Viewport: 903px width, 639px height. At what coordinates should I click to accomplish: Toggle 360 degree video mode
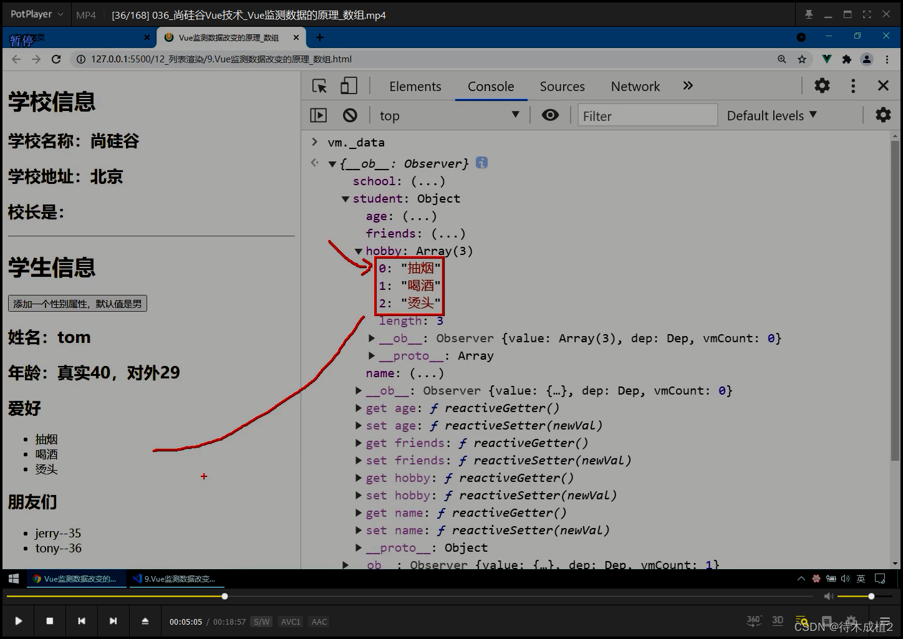(x=753, y=620)
